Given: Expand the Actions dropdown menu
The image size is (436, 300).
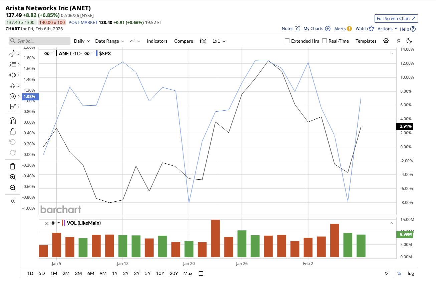Looking at the screenshot, I should (x=387, y=29).
